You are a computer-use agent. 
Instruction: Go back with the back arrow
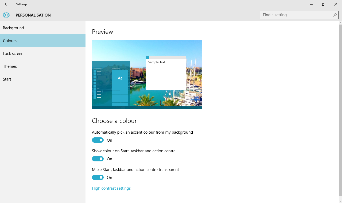click(6, 4)
